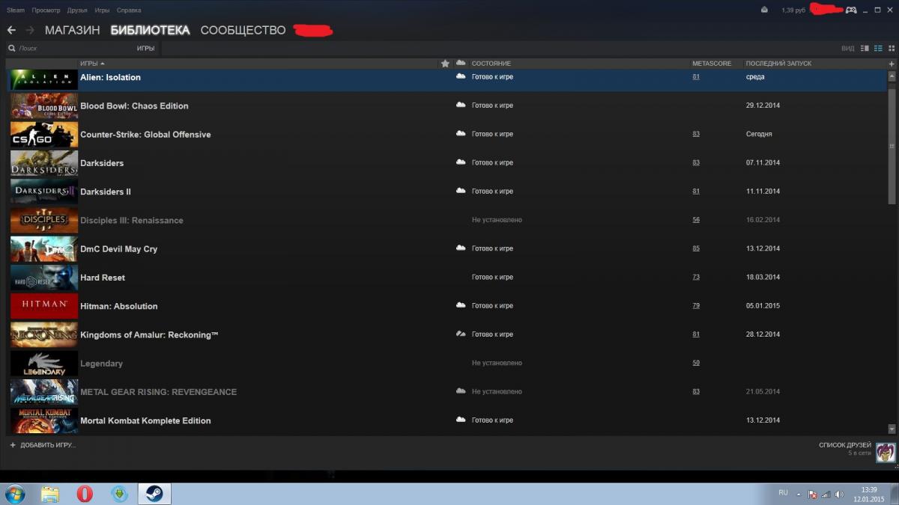Screen dimensions: 899x505
Task: Go to the МАГАЗИН tab
Action: (72, 30)
